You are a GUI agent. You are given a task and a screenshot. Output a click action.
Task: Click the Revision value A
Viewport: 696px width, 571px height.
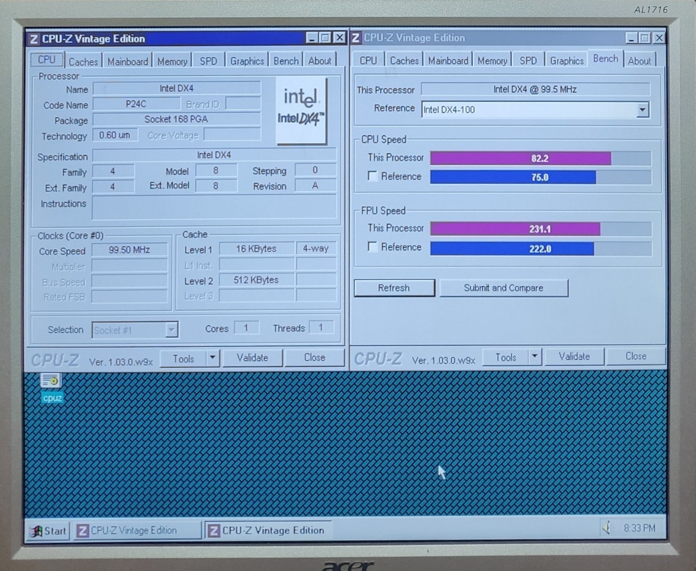click(x=315, y=186)
